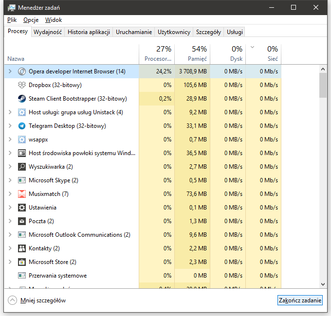331x316 pixels.
Task: Click the Microsoft Store bag icon
Action: [x=22, y=262]
